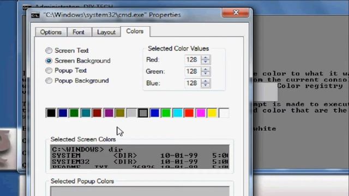Decrease the Green value with down arrow
This screenshot has height=196, width=349.
(x=206, y=74)
